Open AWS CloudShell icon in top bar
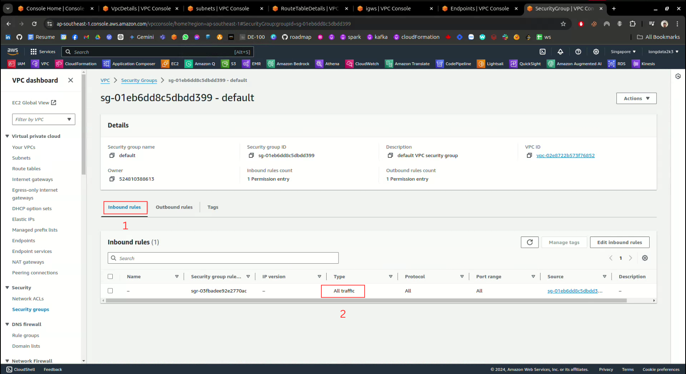This screenshot has height=374, width=686. click(x=542, y=52)
